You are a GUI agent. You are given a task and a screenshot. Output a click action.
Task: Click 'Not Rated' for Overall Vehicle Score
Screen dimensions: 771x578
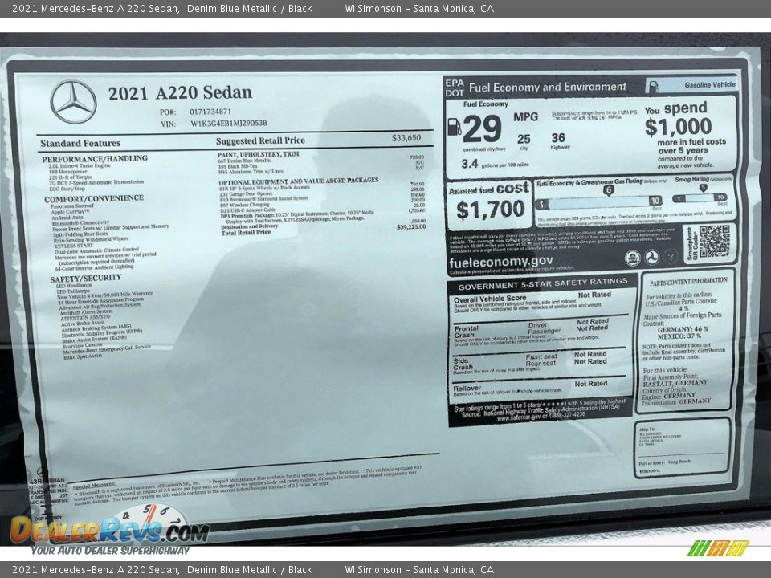[x=594, y=295]
